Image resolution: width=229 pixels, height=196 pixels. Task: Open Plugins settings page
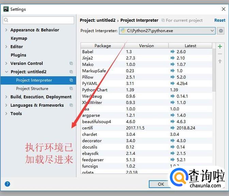click(x=18, y=55)
